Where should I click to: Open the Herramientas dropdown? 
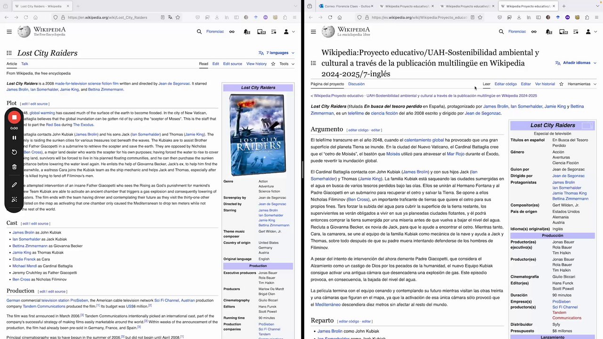(582, 84)
